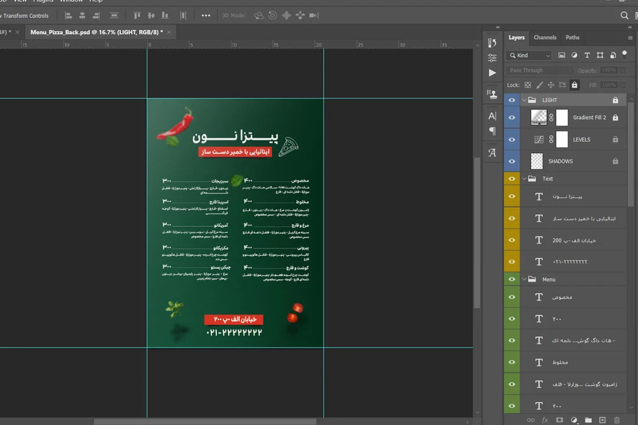Delete layer using the trash icon
The width and height of the screenshot is (638, 425).
click(x=617, y=420)
